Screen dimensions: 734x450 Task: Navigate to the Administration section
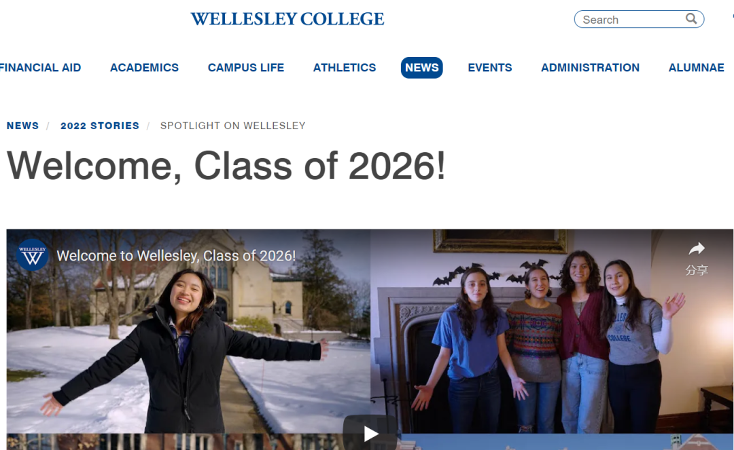pyautogui.click(x=590, y=68)
